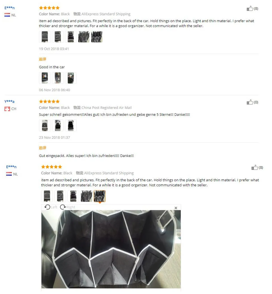
Task: Like the Y***a review with thumbs-up
Action: click(x=250, y=102)
